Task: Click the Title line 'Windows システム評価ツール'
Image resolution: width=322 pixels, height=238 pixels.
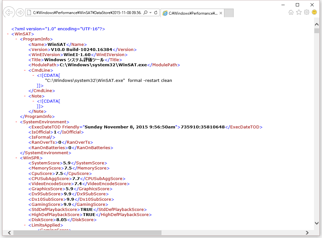Action: pos(75,60)
